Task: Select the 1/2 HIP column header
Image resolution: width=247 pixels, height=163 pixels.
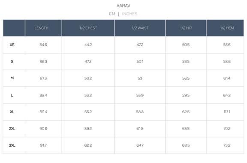Action: click(x=186, y=28)
